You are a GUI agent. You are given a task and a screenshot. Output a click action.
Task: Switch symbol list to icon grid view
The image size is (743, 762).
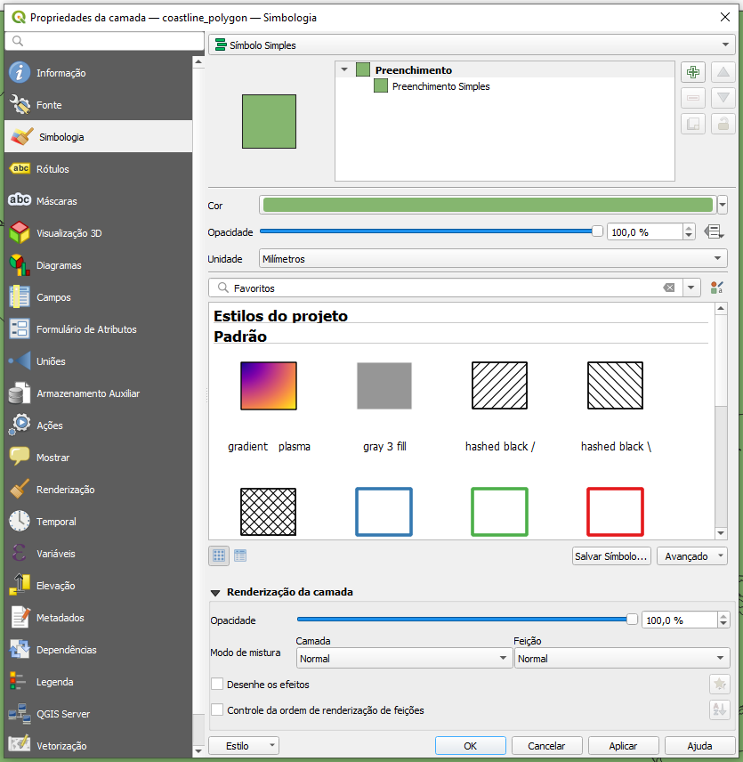click(218, 555)
